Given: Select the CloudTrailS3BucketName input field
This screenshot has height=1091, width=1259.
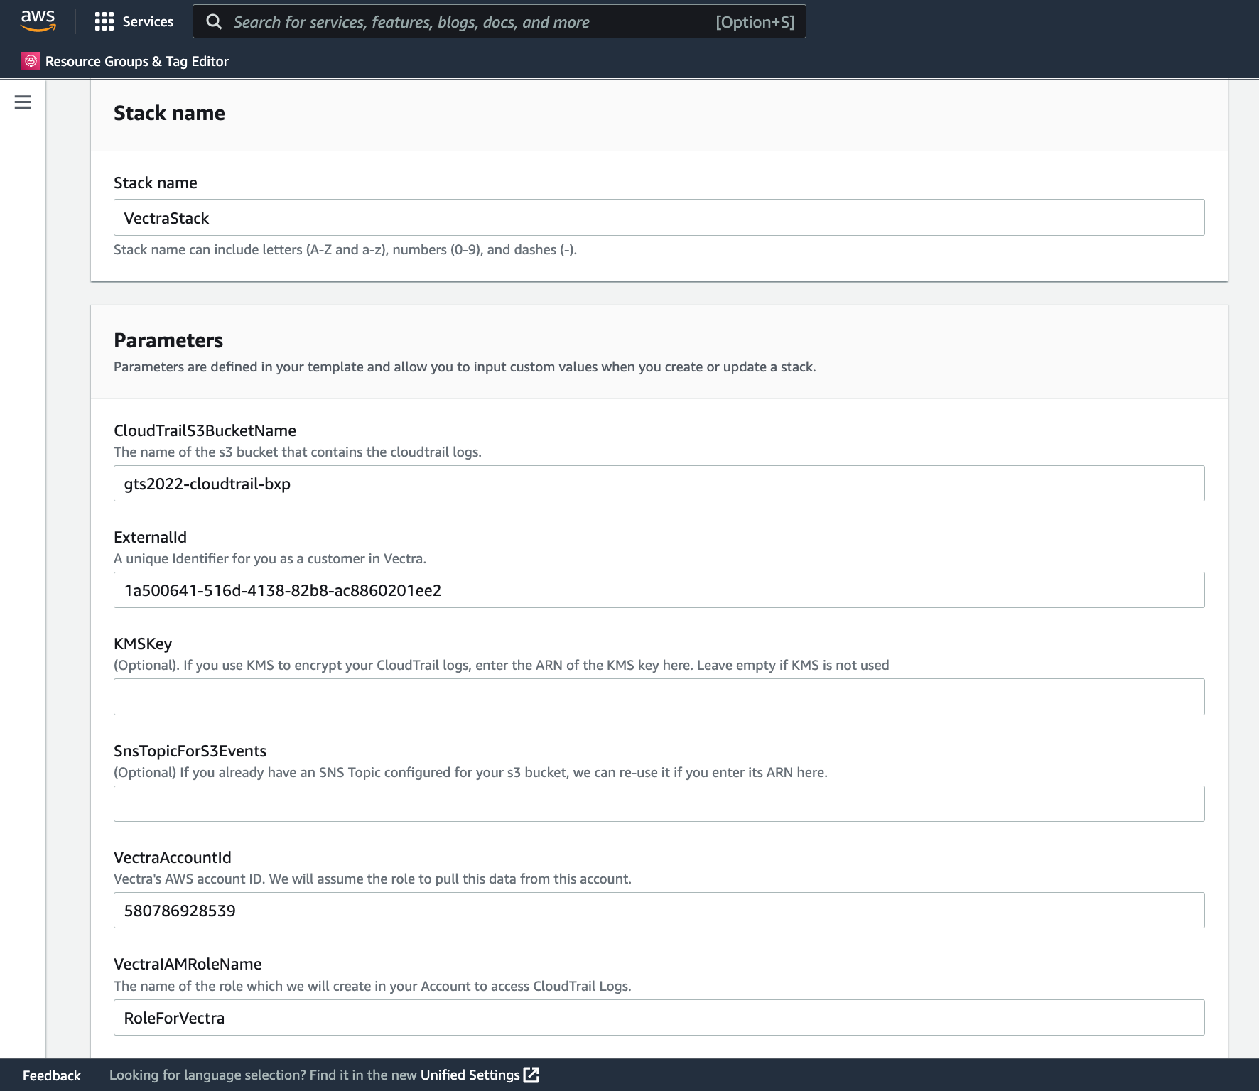Looking at the screenshot, I should [x=659, y=484].
